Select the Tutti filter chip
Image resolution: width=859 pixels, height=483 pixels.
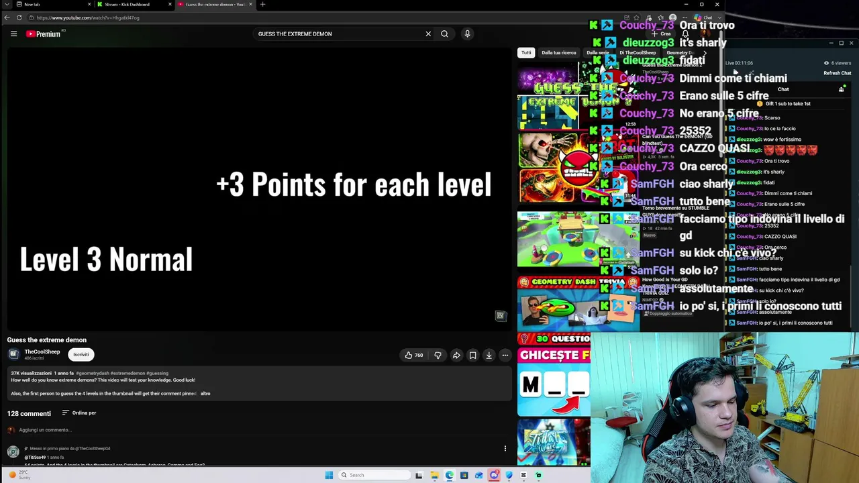(x=526, y=52)
